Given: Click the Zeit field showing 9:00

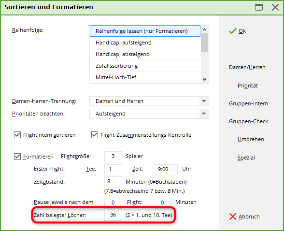Looking at the screenshot, I should pyautogui.click(x=166, y=170).
